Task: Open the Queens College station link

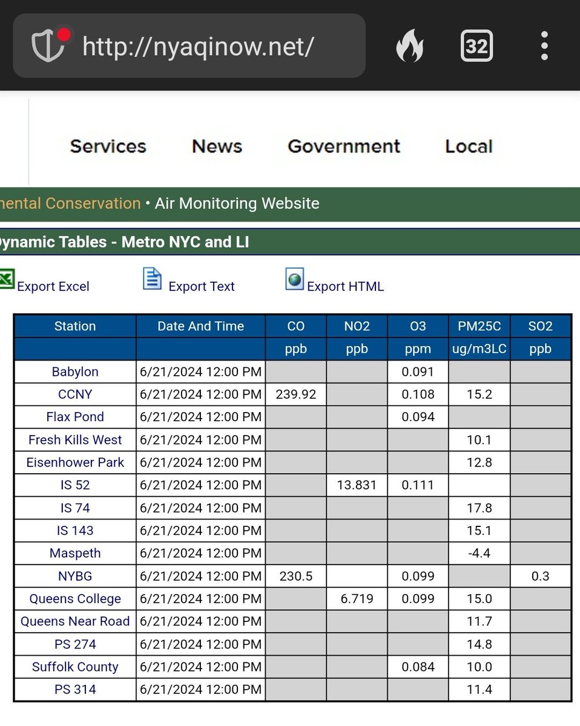Action: 75,599
